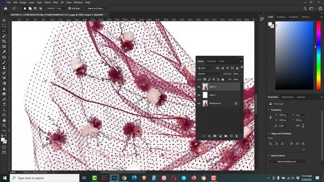Select the Healing Brush tool
The height and width of the screenshot is (182, 324).
(x=4, y=57)
